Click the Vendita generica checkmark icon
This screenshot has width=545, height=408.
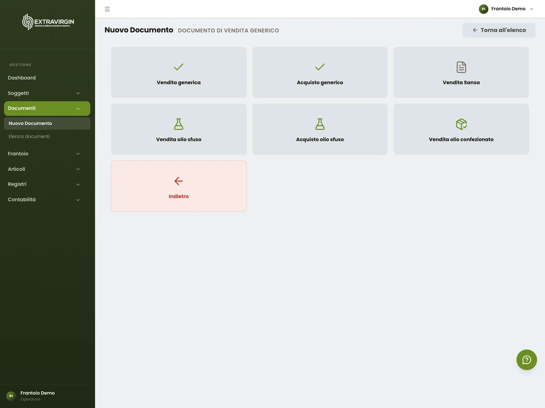tap(179, 67)
